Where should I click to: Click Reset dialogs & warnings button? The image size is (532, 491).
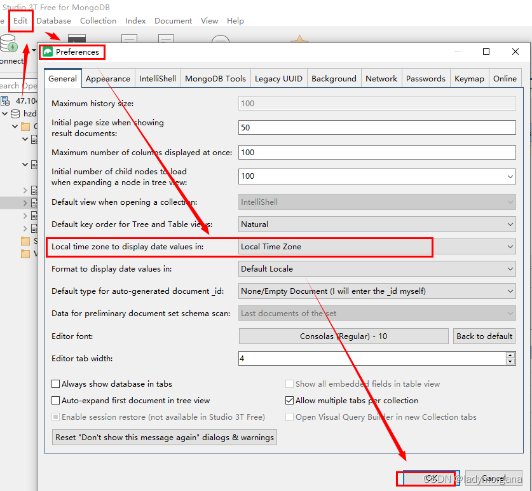[164, 438]
